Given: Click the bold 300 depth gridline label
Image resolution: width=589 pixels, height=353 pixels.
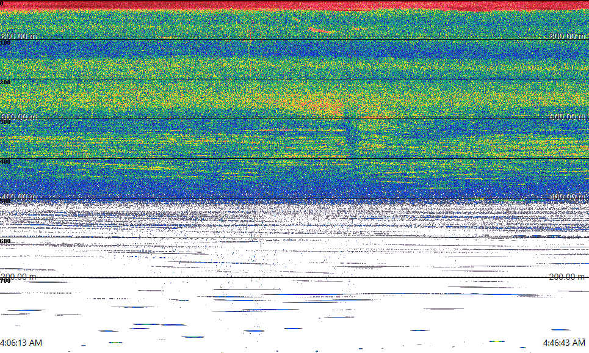Looking at the screenshot, I should pos(5,122).
